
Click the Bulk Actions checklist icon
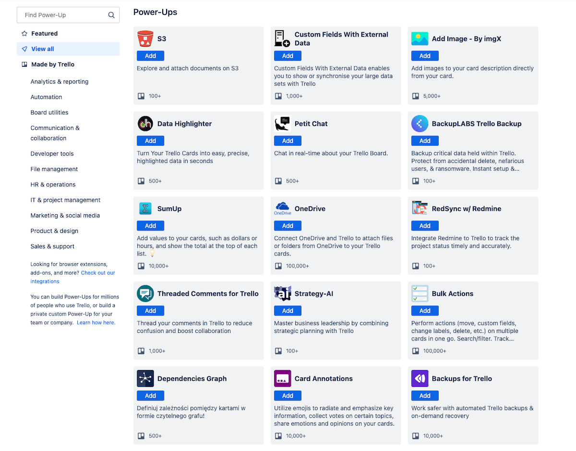pyautogui.click(x=420, y=293)
